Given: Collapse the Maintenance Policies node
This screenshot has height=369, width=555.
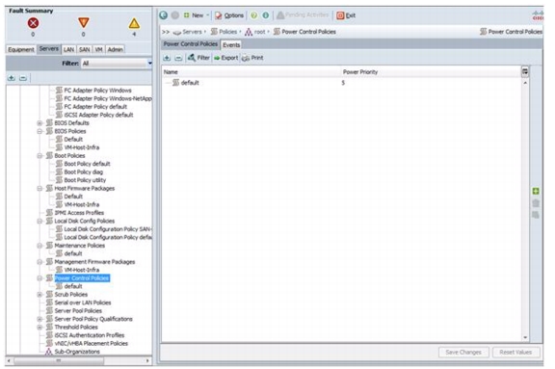Looking at the screenshot, I should [40, 246].
